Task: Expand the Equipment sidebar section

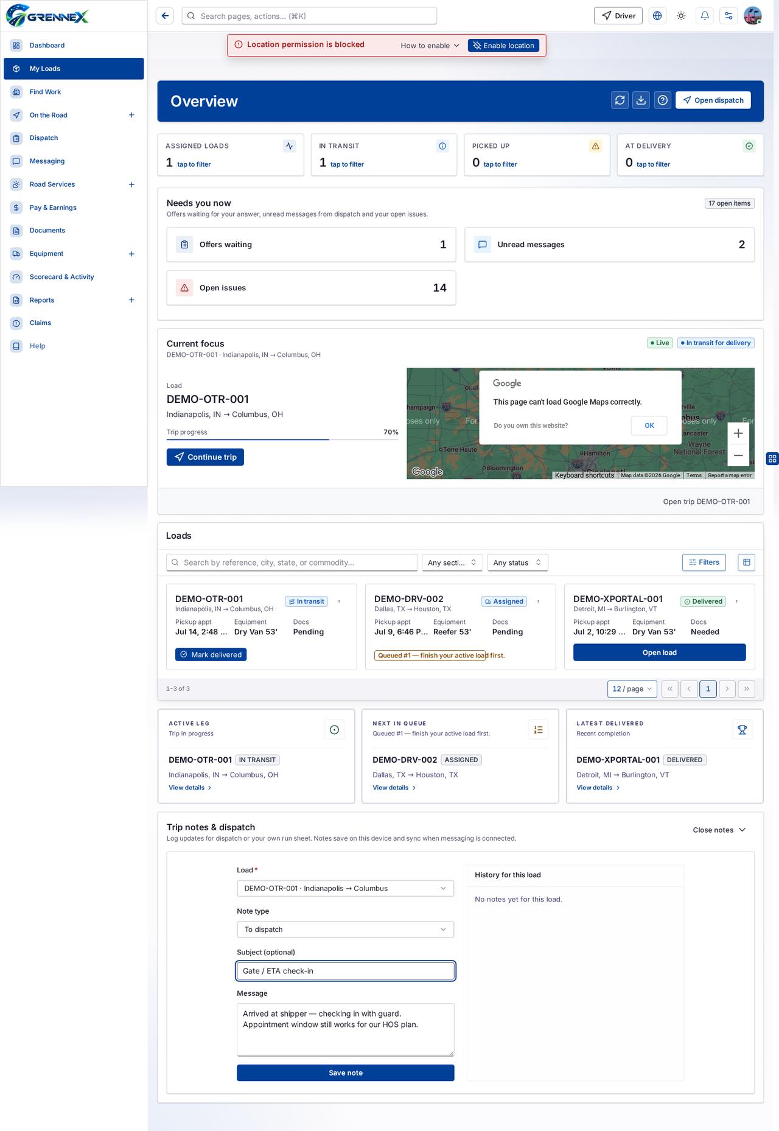Action: pyautogui.click(x=131, y=254)
